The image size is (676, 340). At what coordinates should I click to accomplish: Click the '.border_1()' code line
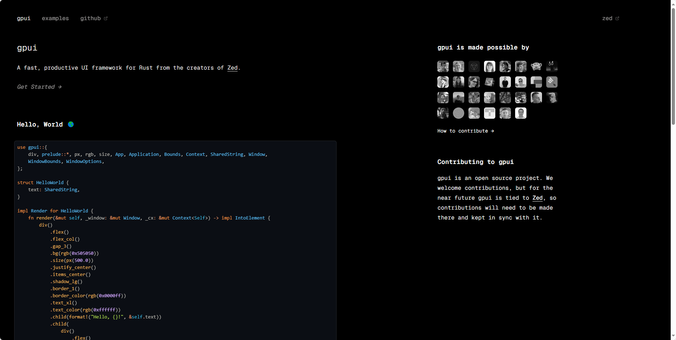(x=65, y=289)
